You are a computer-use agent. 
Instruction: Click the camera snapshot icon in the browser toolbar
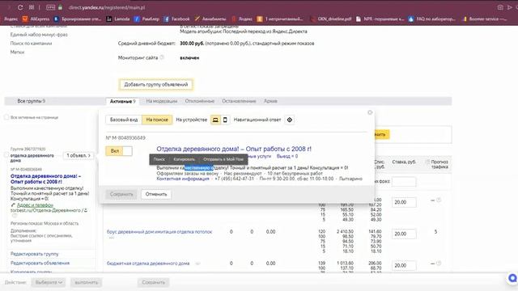[x=500, y=7]
